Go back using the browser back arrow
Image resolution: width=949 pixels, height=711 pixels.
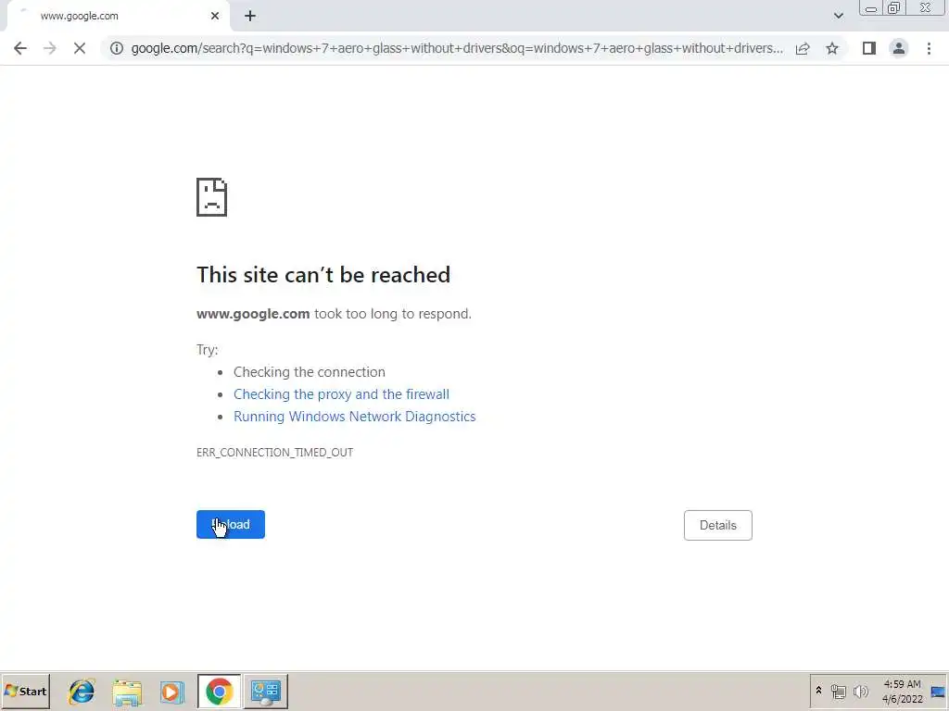coord(20,48)
